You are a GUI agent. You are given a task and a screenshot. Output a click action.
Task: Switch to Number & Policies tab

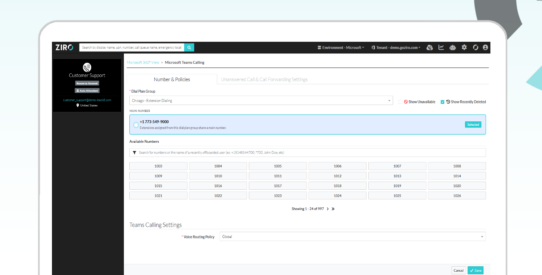click(x=172, y=79)
